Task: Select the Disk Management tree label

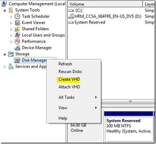Action: [34, 60]
